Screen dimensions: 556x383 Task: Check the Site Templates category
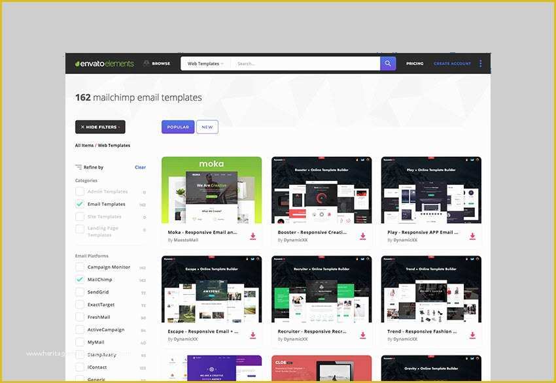[80, 216]
